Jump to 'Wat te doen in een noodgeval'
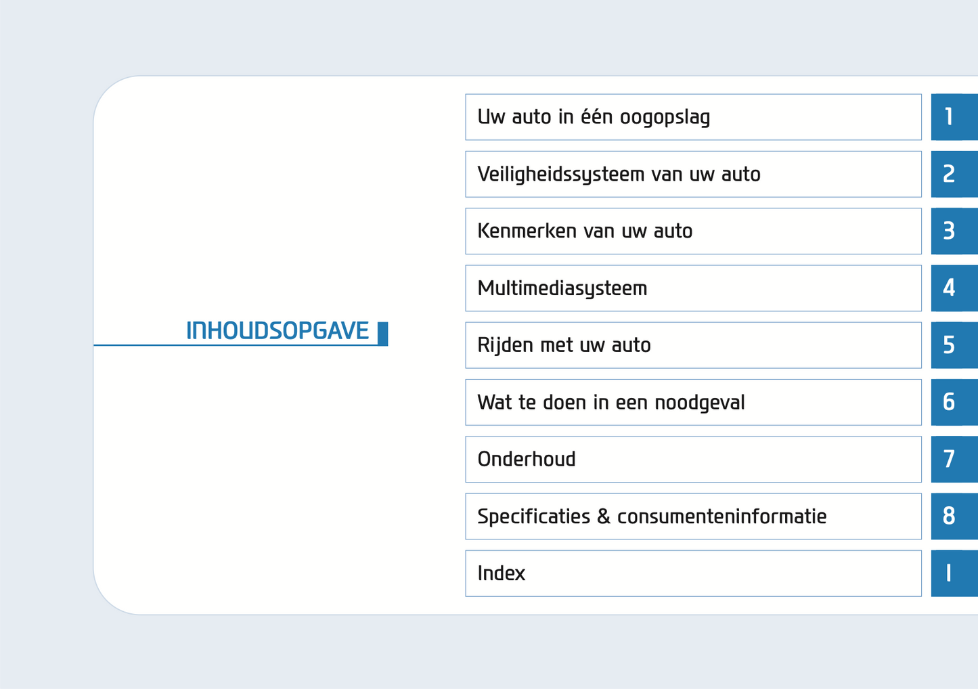Viewport: 978px width, 689px height. click(693, 403)
